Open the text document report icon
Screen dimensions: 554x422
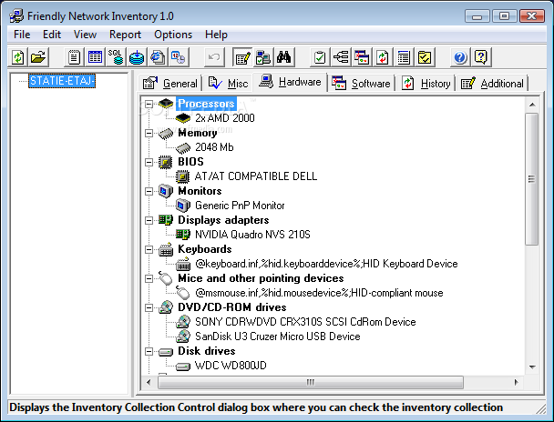coord(74,56)
